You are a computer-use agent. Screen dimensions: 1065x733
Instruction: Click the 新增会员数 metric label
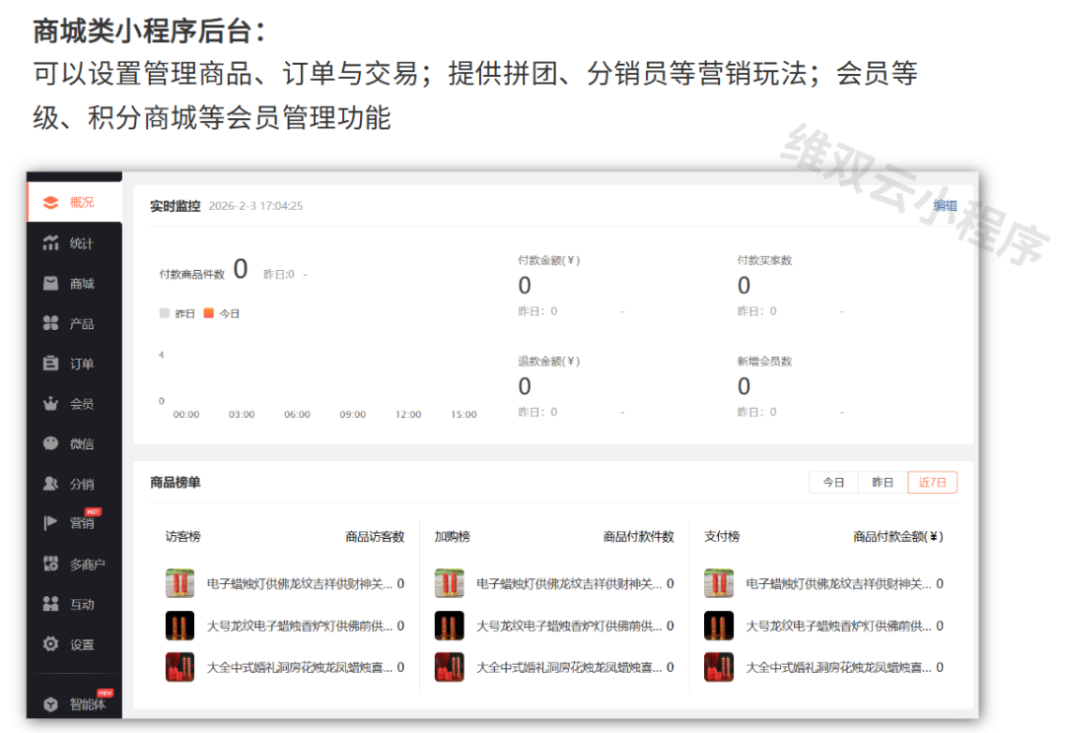click(765, 361)
